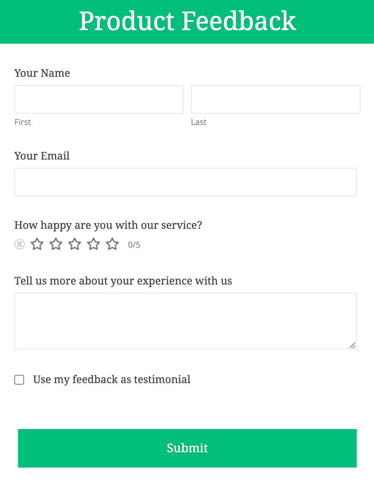The width and height of the screenshot is (374, 484).
Task: Click the happiness rating question text
Action: tap(108, 225)
